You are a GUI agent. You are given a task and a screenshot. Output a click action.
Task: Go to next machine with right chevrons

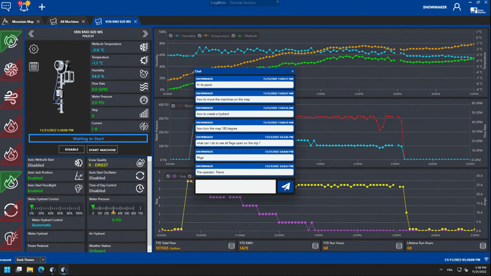[x=145, y=34]
